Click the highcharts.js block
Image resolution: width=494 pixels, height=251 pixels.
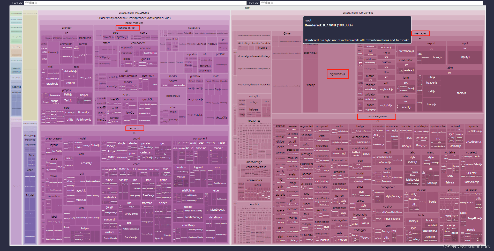pos(337,74)
